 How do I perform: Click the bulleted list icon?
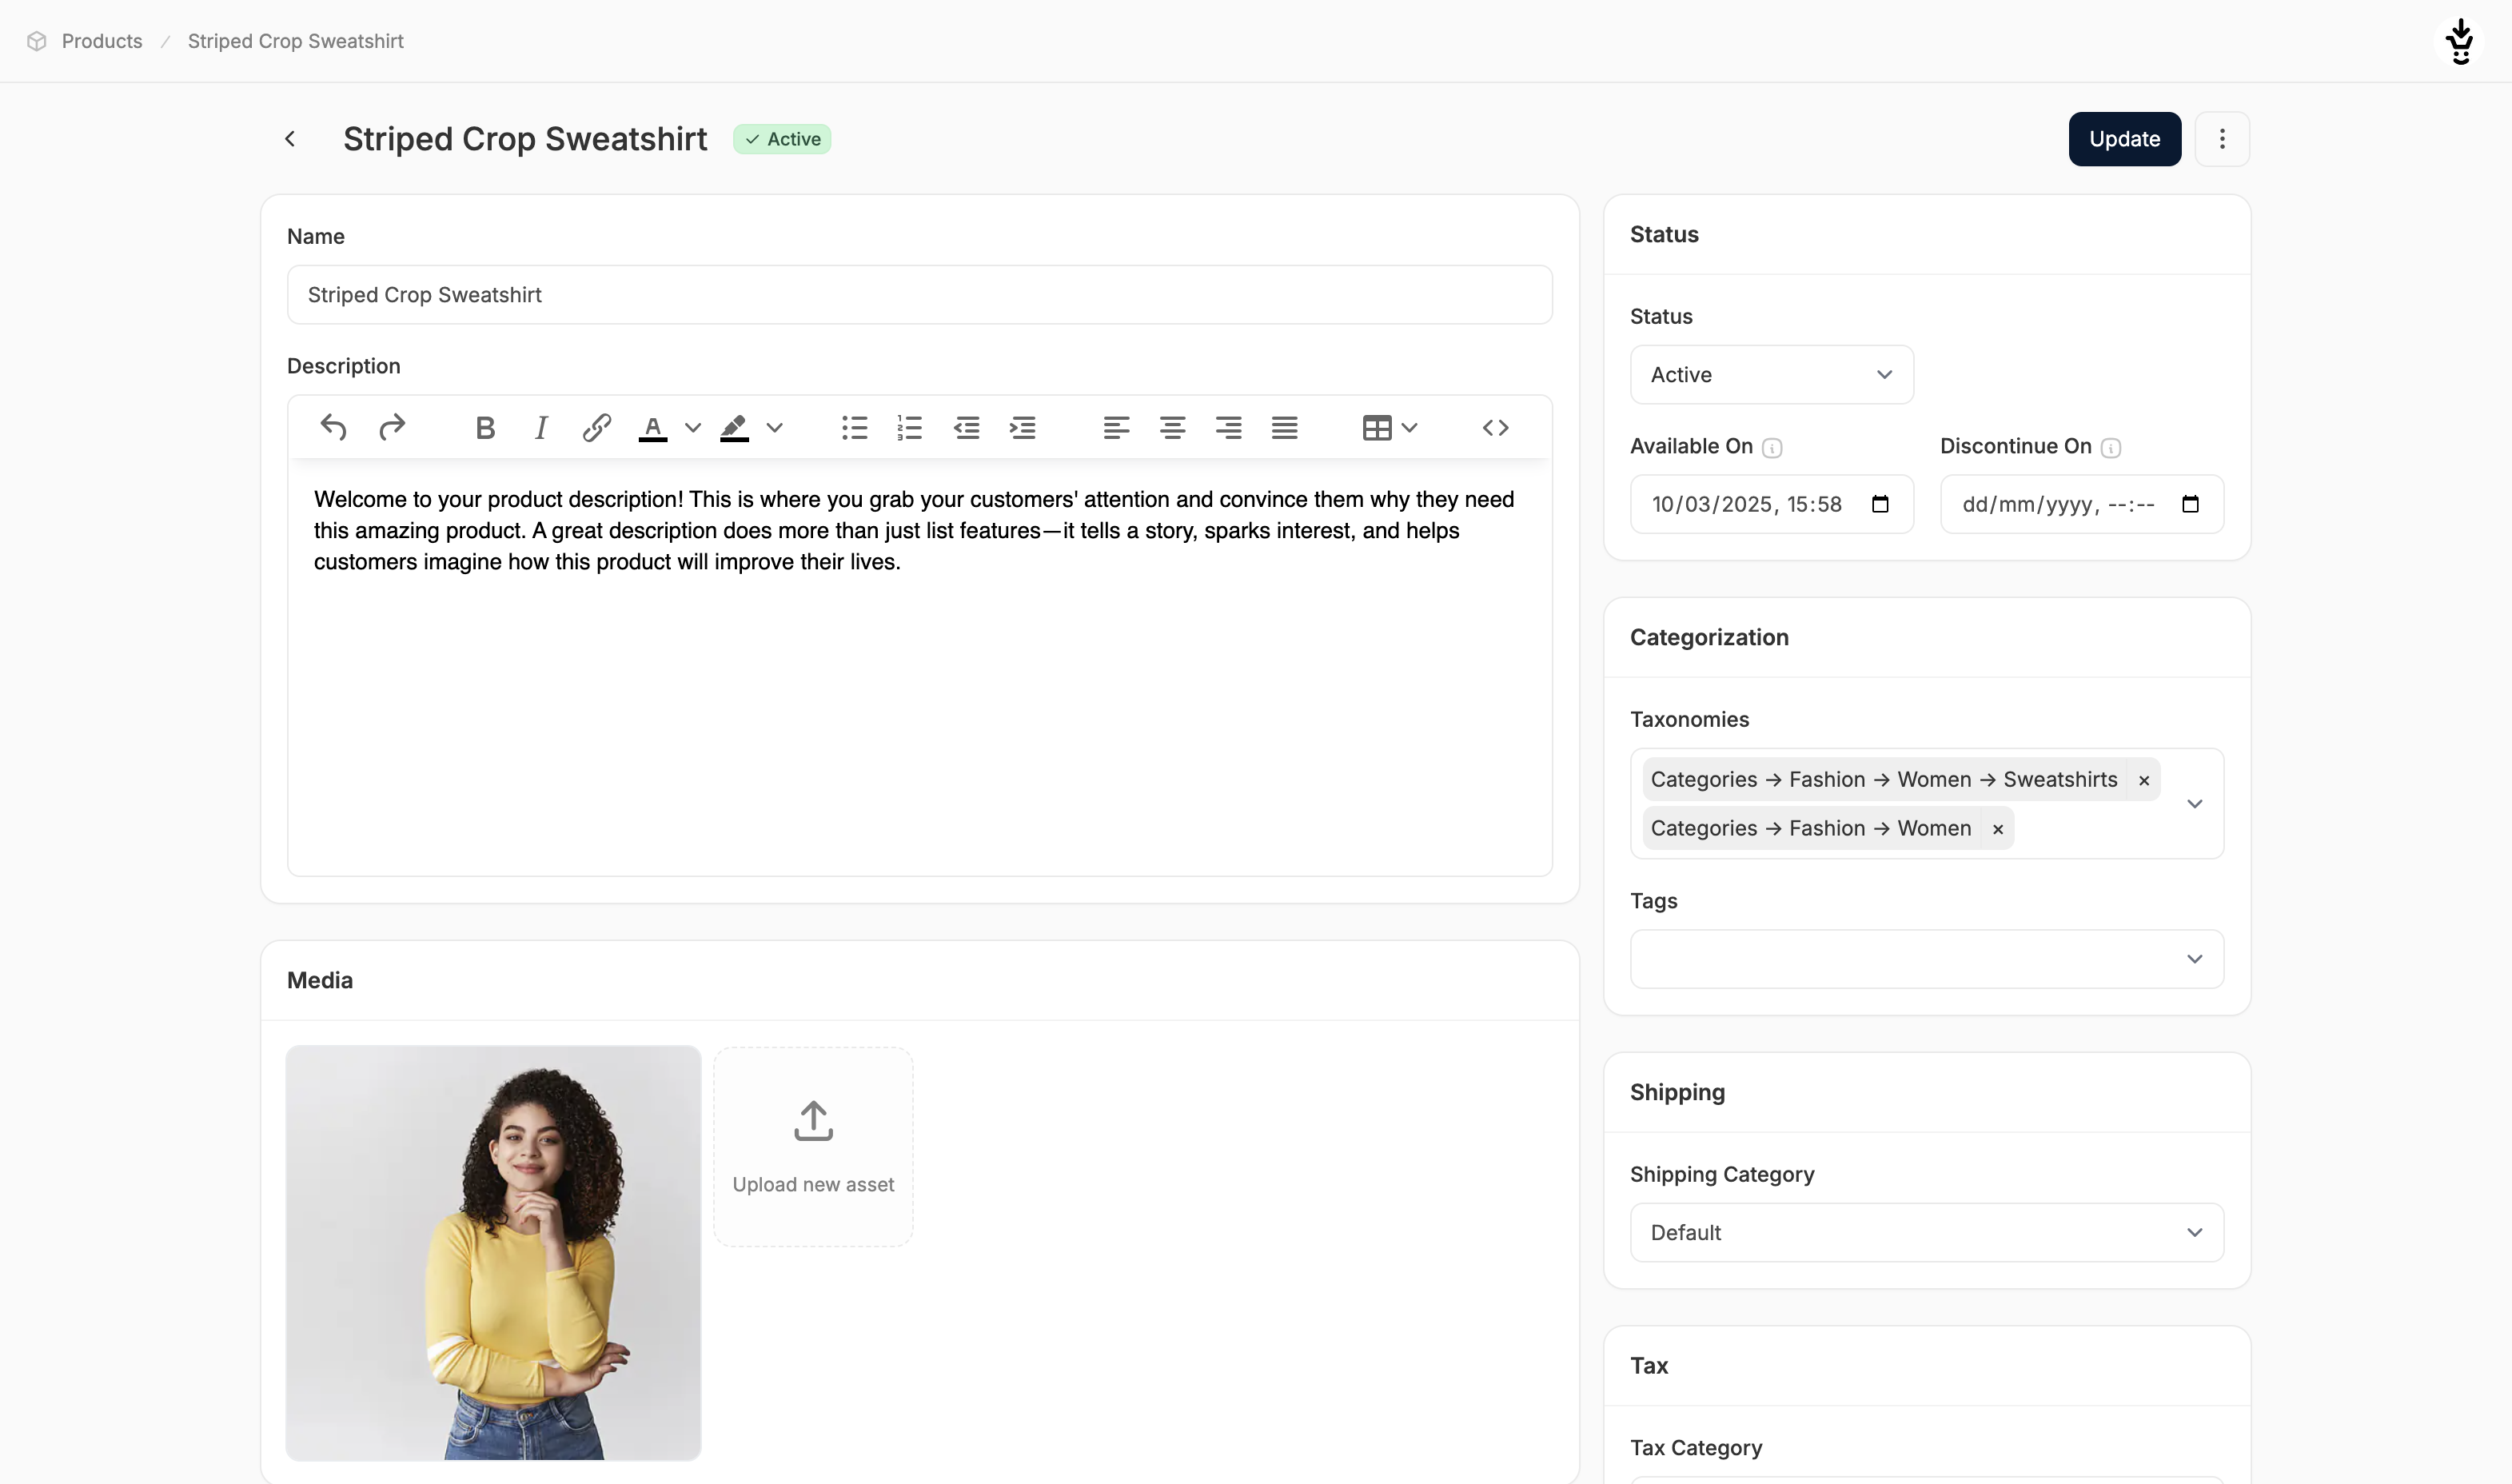pos(854,428)
